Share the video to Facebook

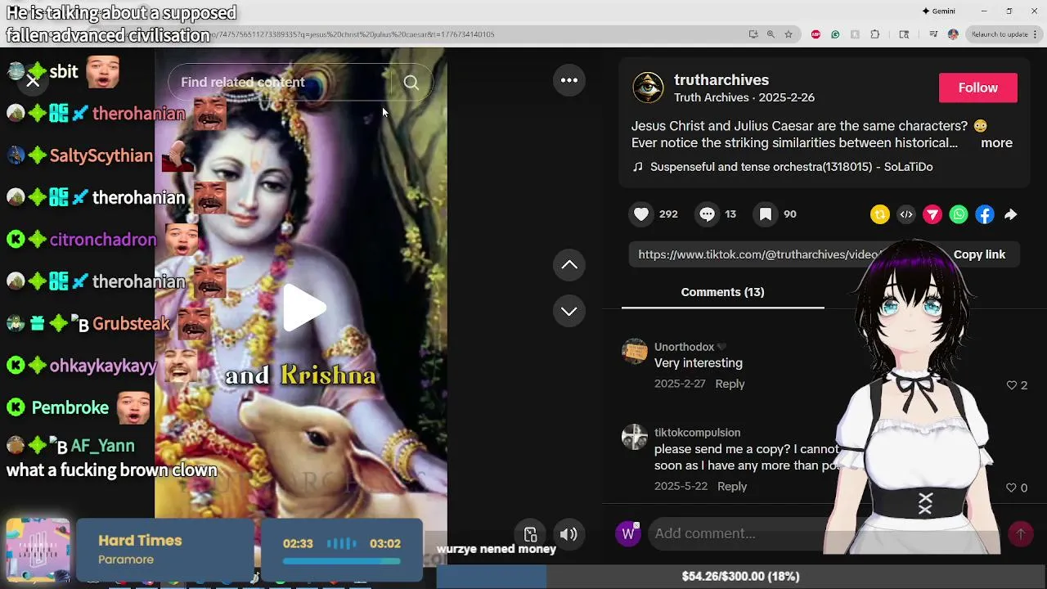click(x=985, y=214)
